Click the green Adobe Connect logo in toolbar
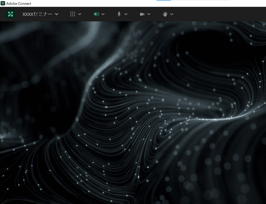The image size is (266, 204). point(11,14)
